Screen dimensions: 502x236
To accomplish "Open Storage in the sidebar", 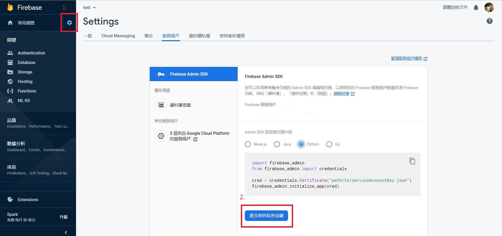I will [x=25, y=72].
